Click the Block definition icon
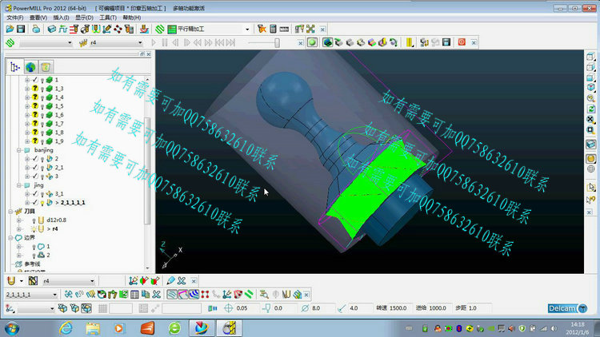Viewport: 600px width, 337px height. (x=52, y=29)
